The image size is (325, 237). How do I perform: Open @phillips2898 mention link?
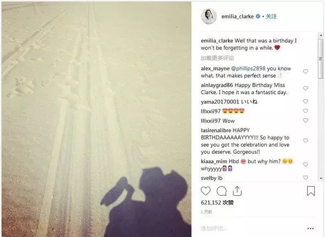(x=248, y=68)
